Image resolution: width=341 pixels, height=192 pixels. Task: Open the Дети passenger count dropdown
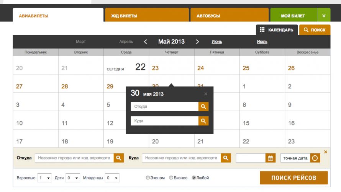pyautogui.click(x=73, y=178)
